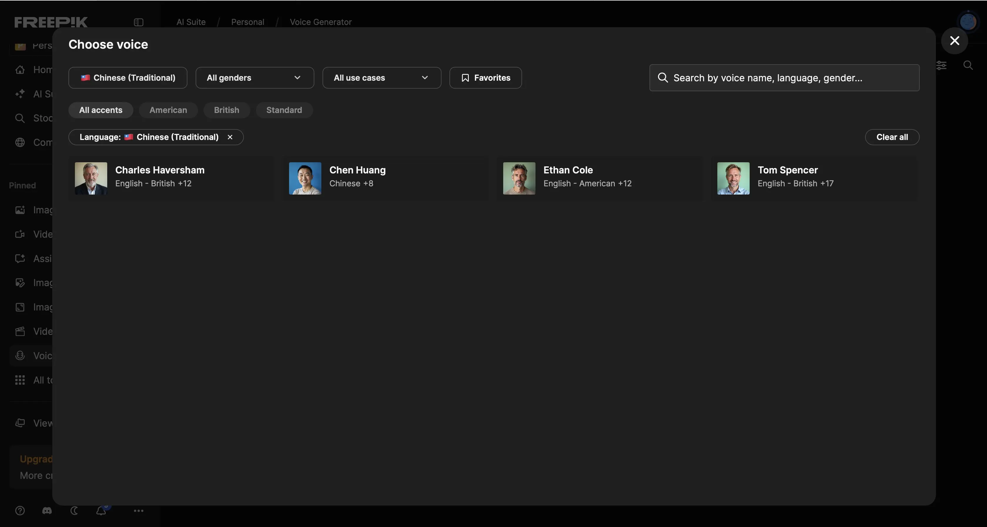Collapse the sidebar panel icon

pyautogui.click(x=138, y=22)
